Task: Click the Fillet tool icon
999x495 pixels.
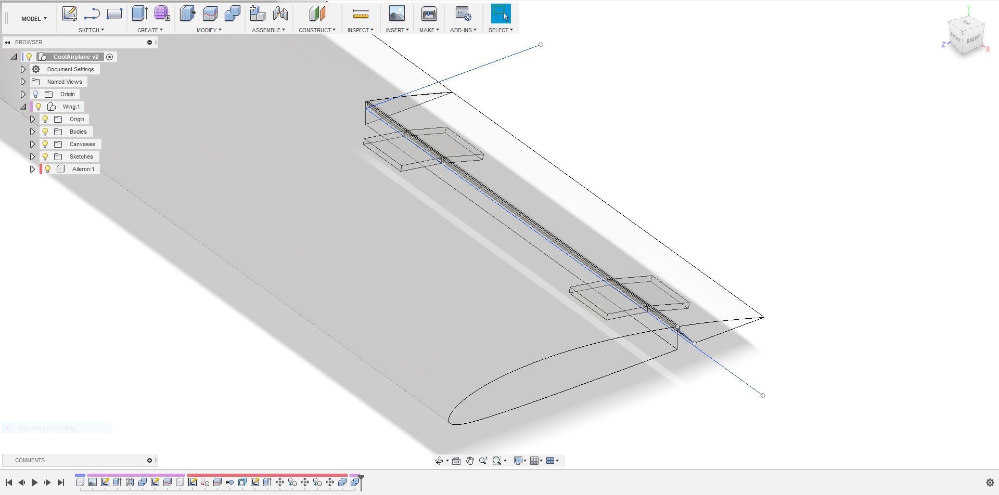Action: coord(210,14)
